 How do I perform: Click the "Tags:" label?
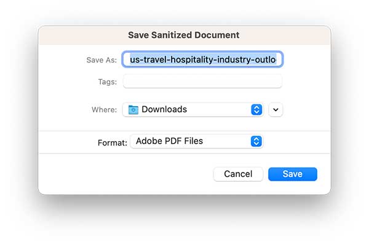(x=108, y=82)
